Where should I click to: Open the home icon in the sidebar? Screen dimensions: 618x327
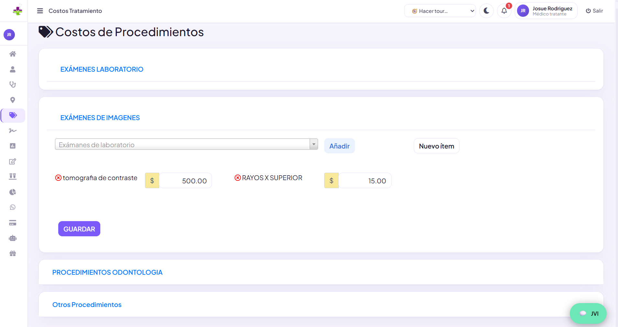click(13, 54)
